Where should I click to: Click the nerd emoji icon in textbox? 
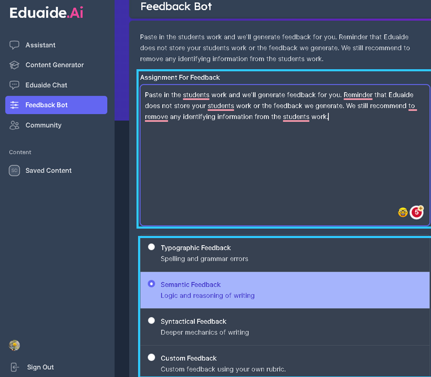pyautogui.click(x=403, y=212)
